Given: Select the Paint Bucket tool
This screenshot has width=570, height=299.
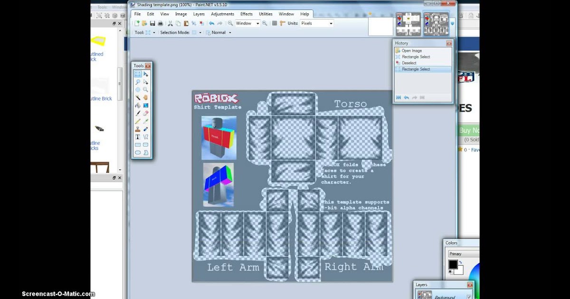Looking at the screenshot, I should pos(138,105).
